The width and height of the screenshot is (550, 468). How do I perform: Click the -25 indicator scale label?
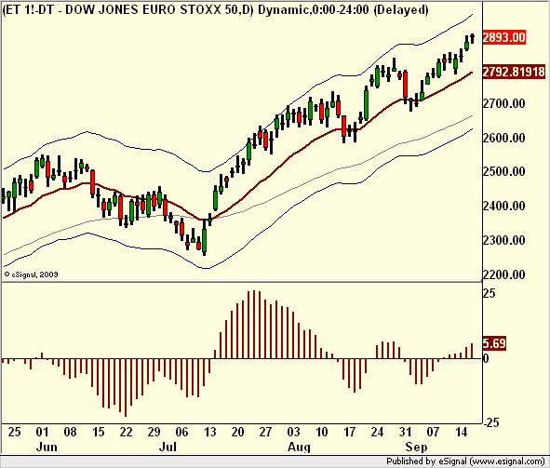491,422
